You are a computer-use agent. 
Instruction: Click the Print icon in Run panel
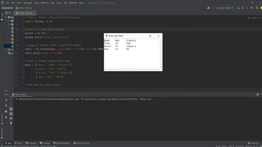[x=11, y=118]
